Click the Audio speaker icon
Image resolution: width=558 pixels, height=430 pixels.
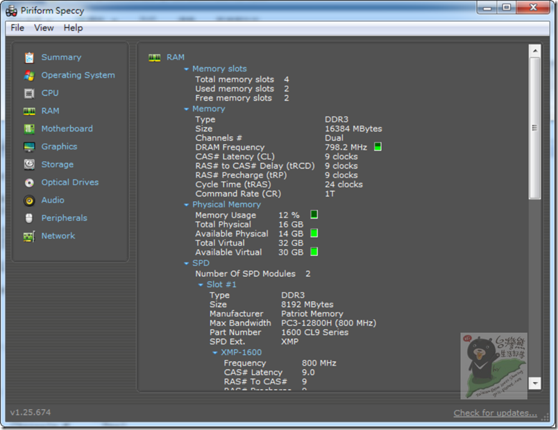[29, 200]
